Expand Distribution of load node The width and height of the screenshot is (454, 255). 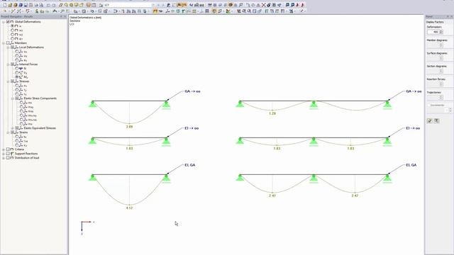pos(4,158)
